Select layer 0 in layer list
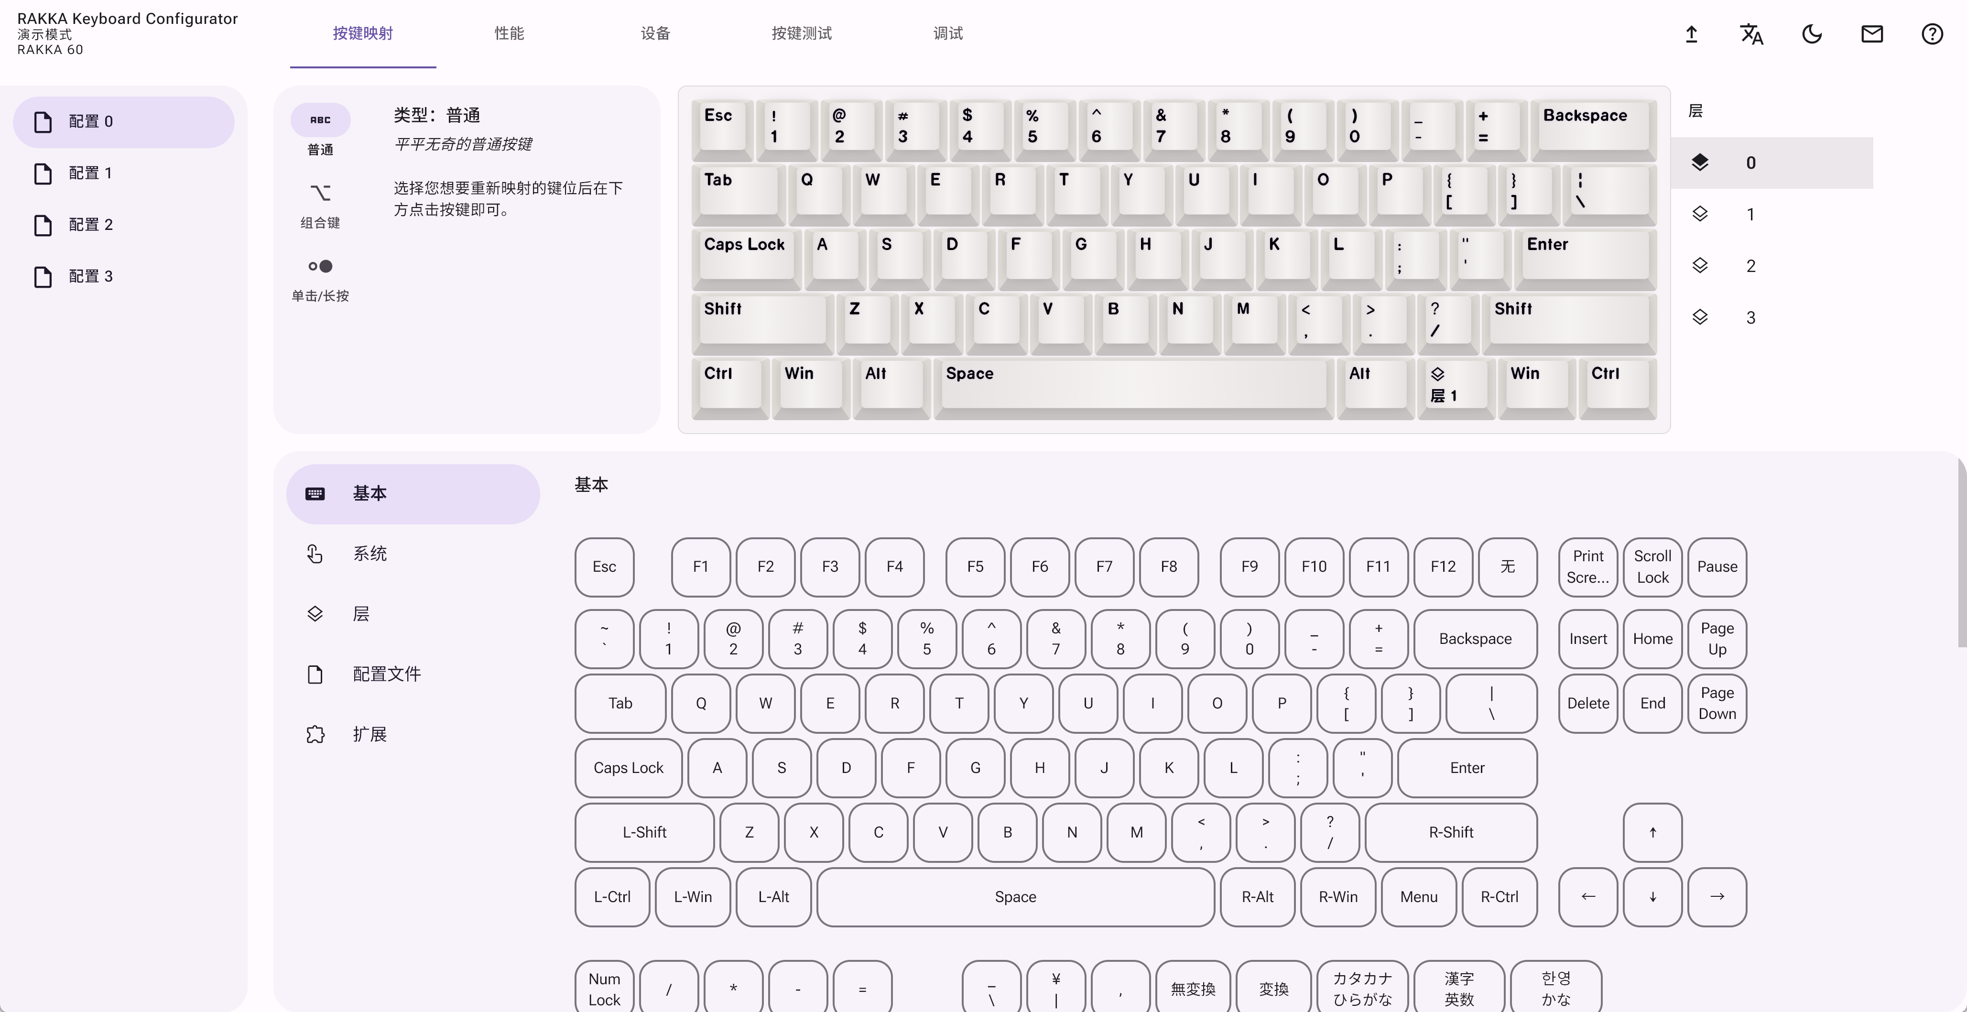 (1771, 163)
